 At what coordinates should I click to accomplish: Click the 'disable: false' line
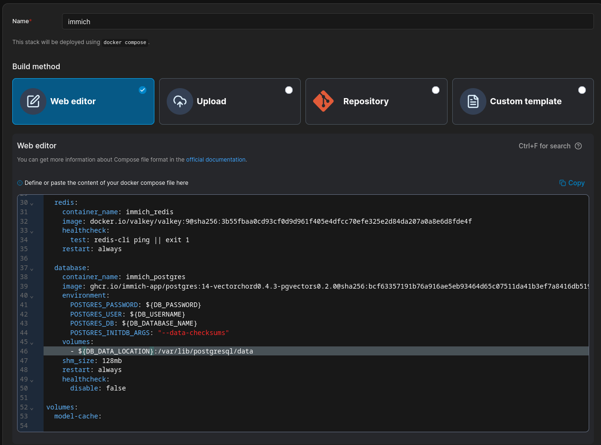click(98, 388)
